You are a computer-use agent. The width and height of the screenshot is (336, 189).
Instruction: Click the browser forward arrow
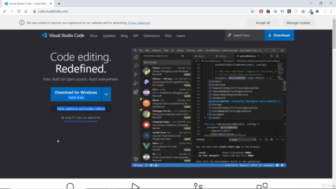[x=12, y=12]
